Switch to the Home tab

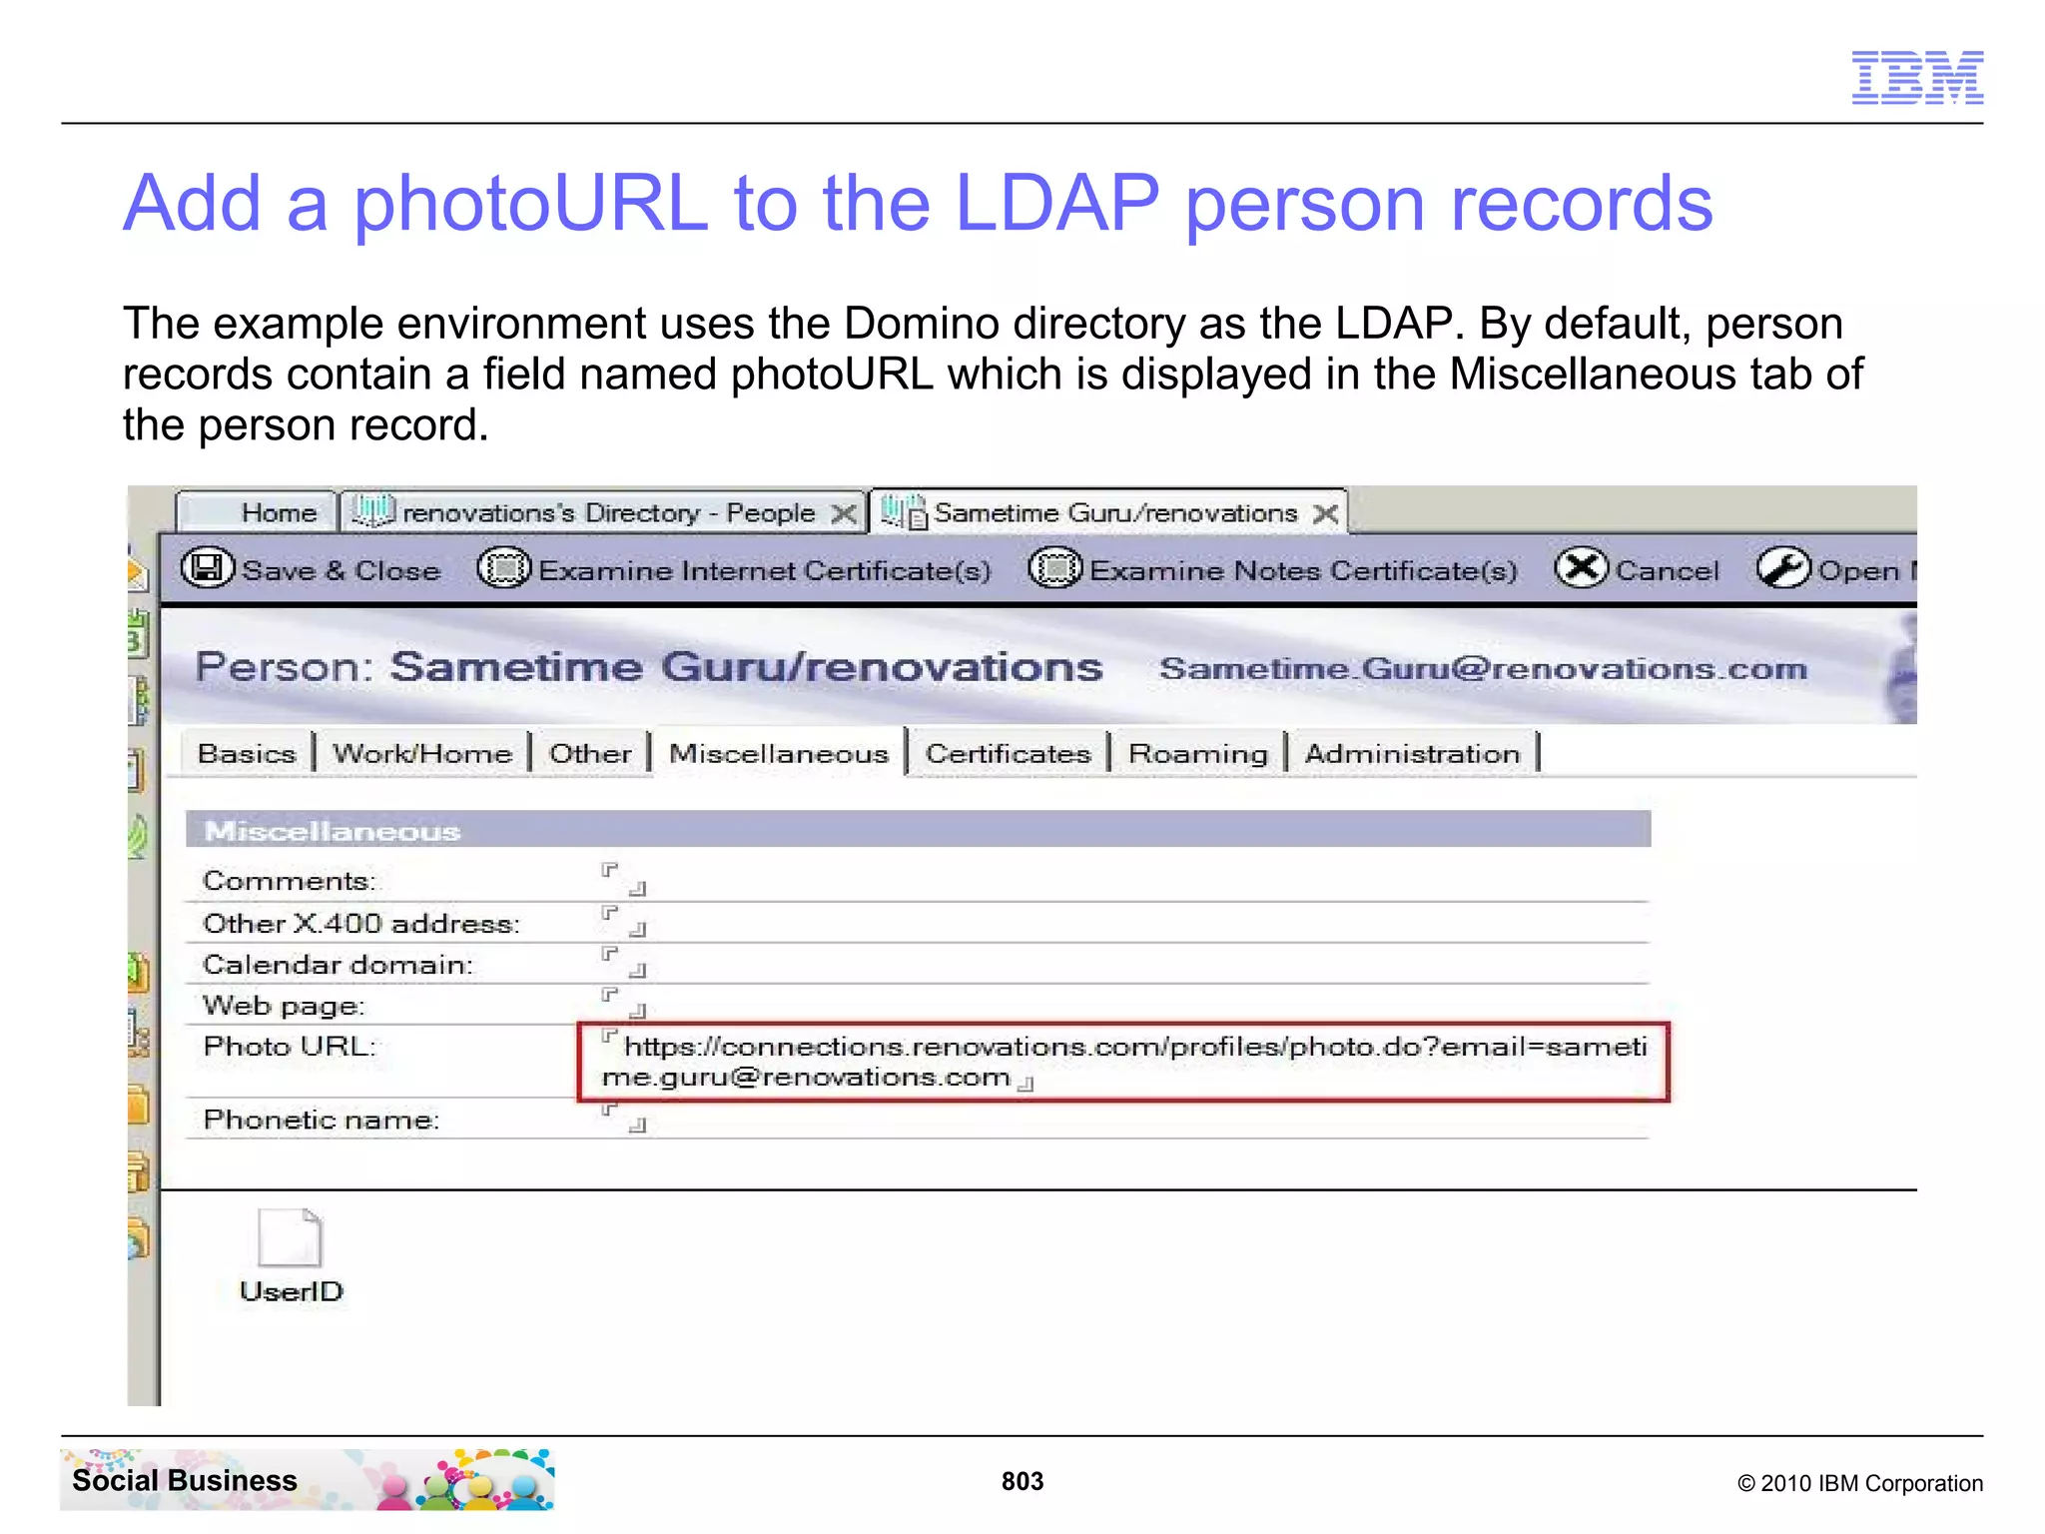tap(278, 513)
